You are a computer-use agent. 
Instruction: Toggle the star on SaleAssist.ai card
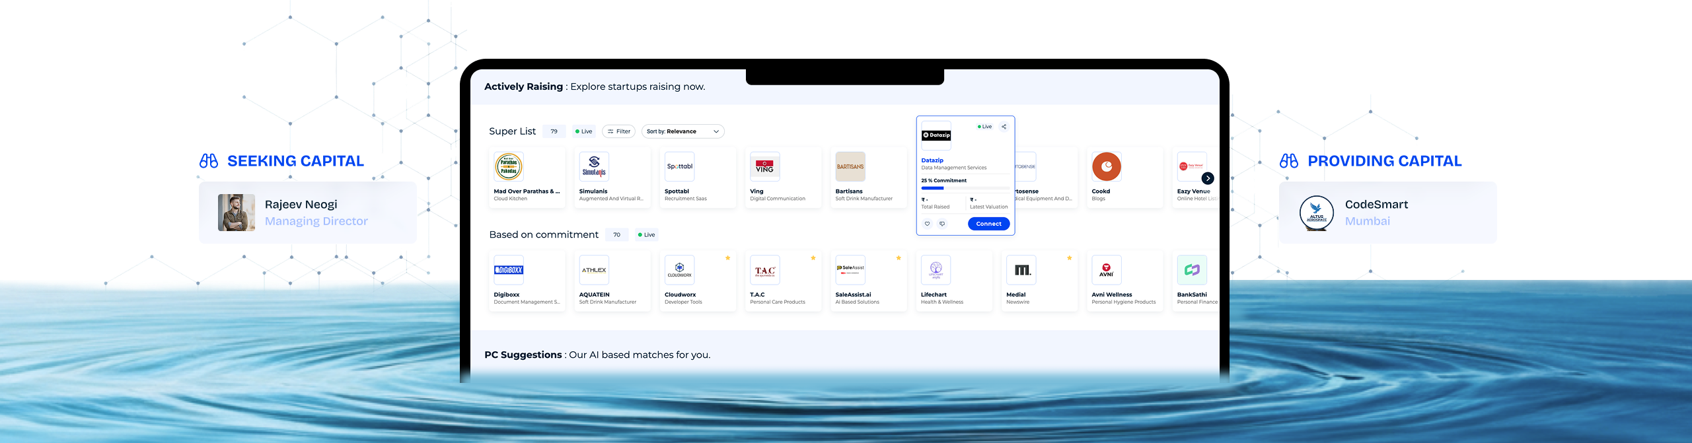click(x=899, y=258)
